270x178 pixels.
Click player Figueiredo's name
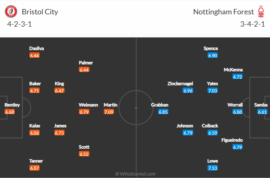click(232, 140)
